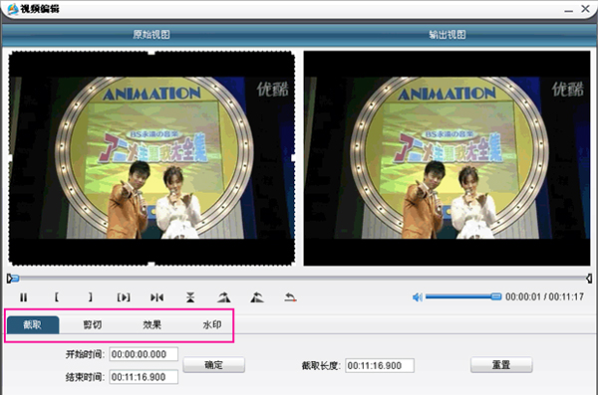
Task: Play the selected bracketed segment
Action: (x=124, y=297)
